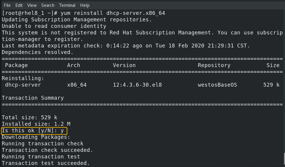Screen dimensions: 285x167
Task: Click the 'Arch' column header
Action: (73, 65)
